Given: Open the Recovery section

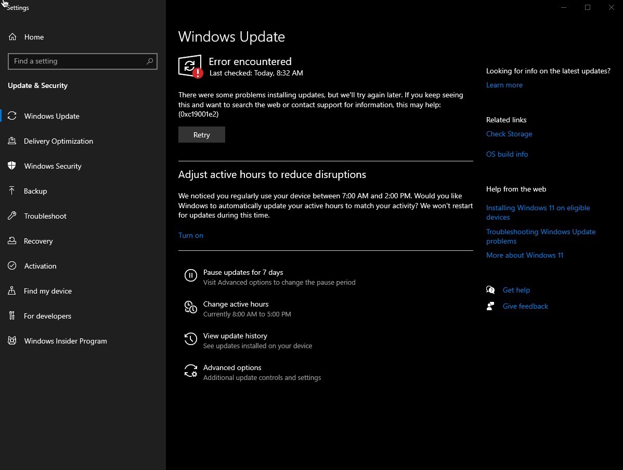Looking at the screenshot, I should coord(83,242).
